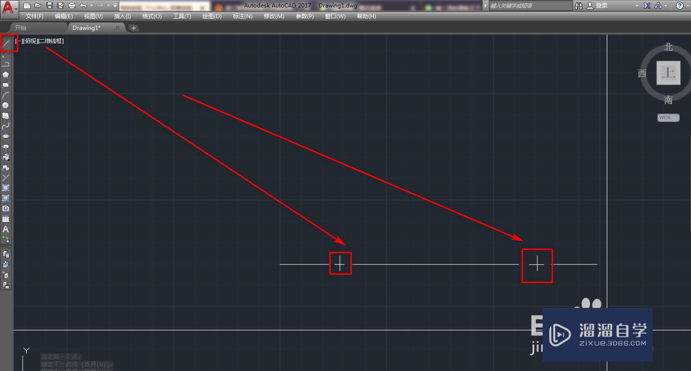Viewport: 691px width, 371px height.
Task: Select the Line tool
Action: [x=6, y=43]
